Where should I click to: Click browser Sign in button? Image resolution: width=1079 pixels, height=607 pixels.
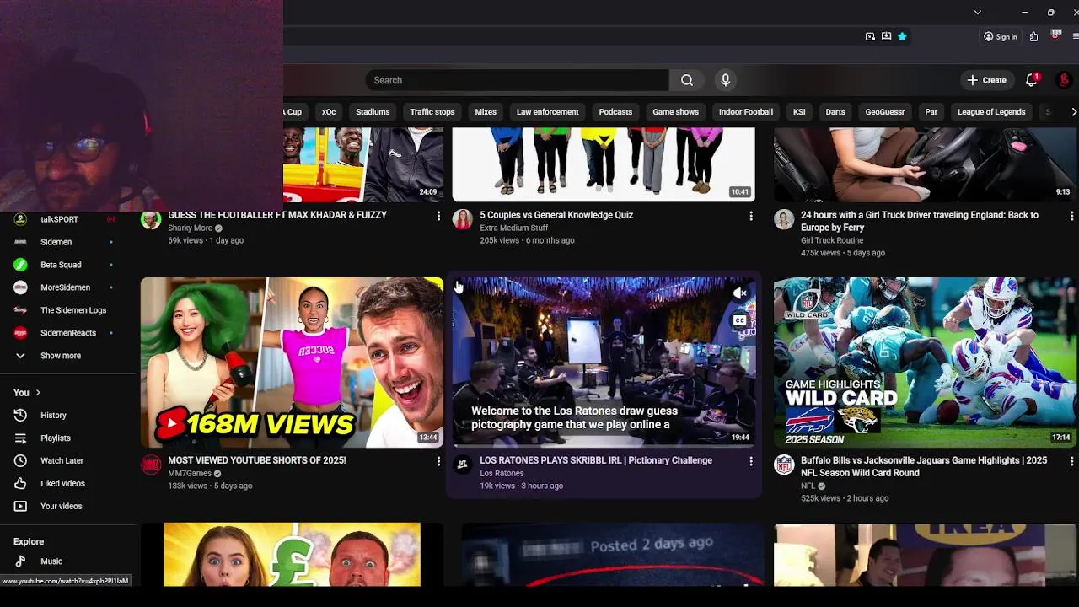(1001, 37)
